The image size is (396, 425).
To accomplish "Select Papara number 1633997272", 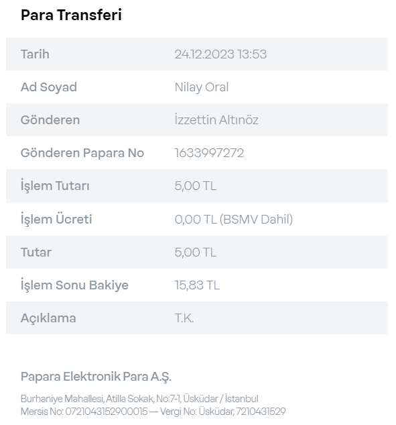I will point(209,153).
